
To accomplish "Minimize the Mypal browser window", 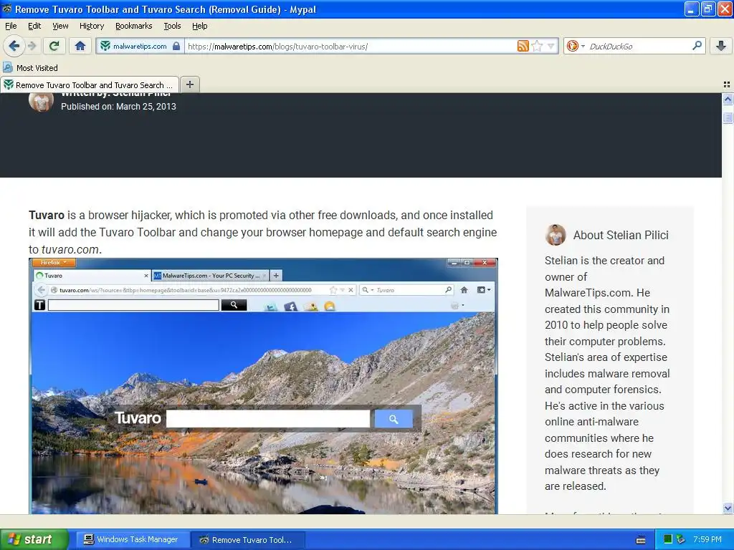I will click(692, 9).
